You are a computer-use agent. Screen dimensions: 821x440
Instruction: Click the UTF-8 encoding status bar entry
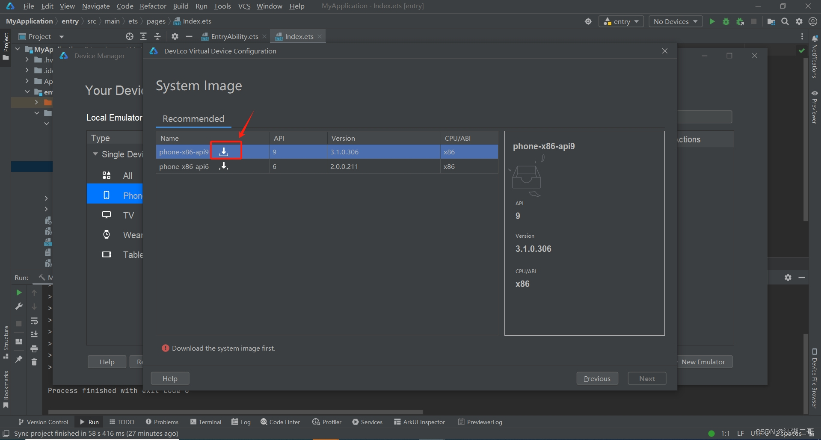[x=759, y=433]
